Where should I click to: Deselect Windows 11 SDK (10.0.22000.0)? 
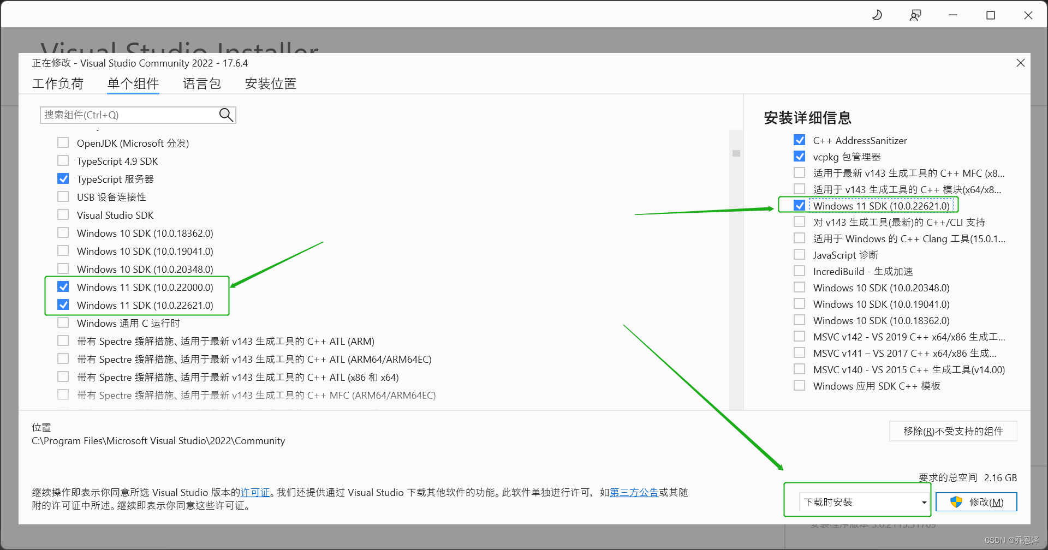[63, 286]
